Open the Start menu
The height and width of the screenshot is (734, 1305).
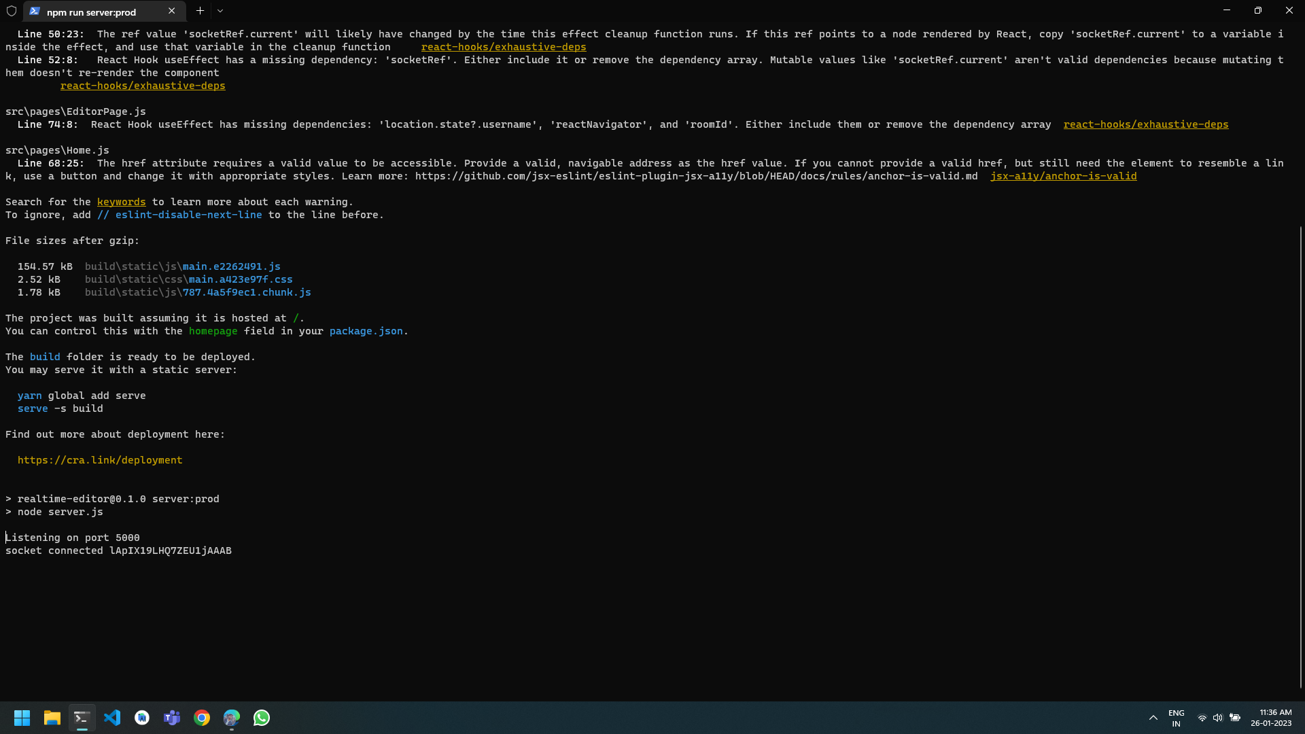tap(22, 718)
